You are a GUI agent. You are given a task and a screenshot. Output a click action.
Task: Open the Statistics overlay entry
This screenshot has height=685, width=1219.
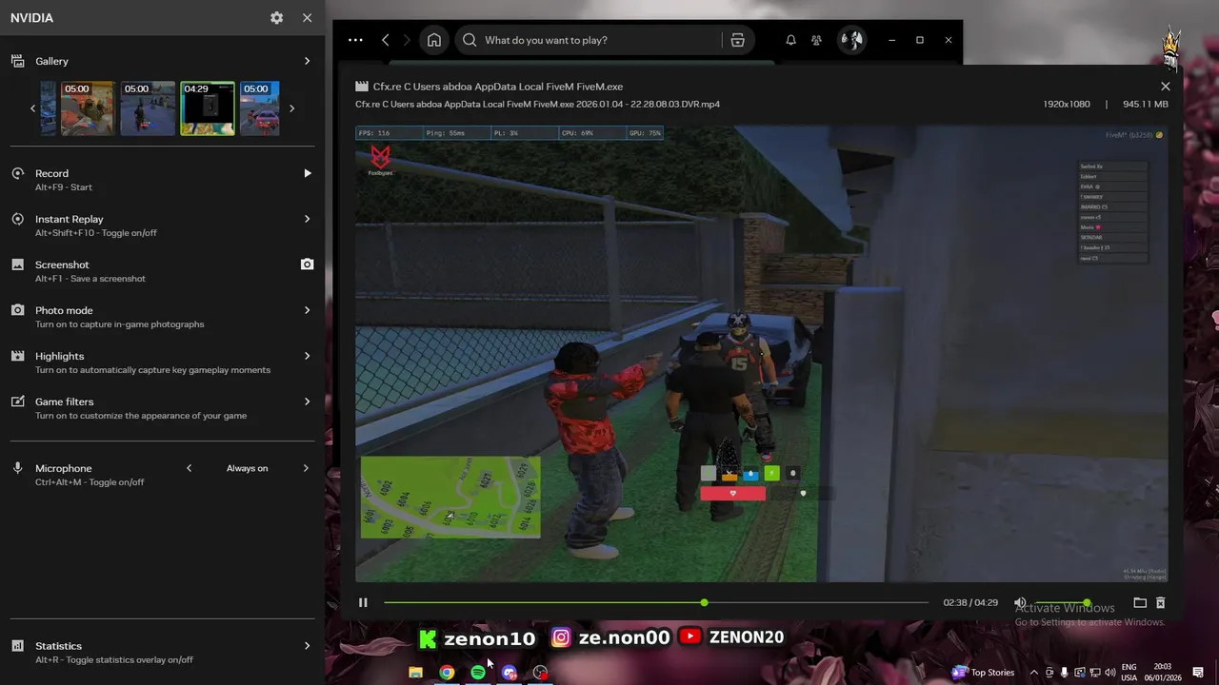[162, 652]
